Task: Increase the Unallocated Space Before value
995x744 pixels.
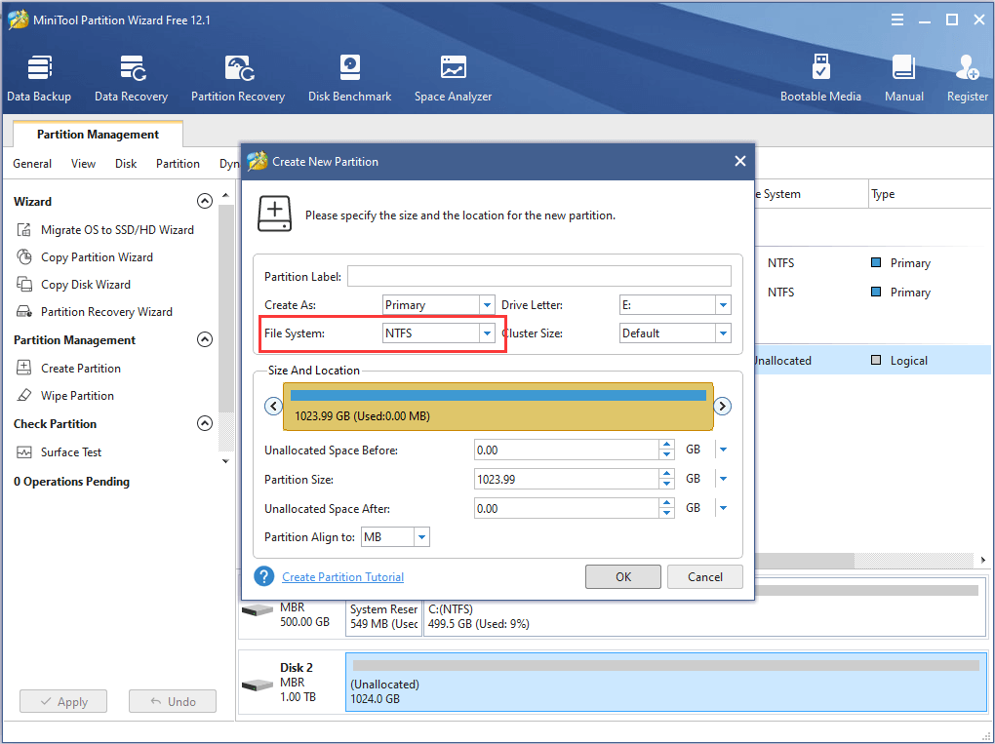Action: (x=666, y=446)
